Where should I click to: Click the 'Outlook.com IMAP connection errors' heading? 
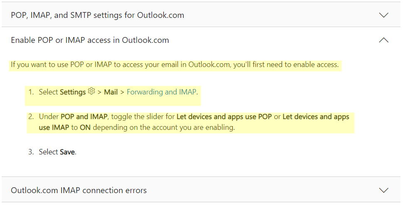[79, 191]
